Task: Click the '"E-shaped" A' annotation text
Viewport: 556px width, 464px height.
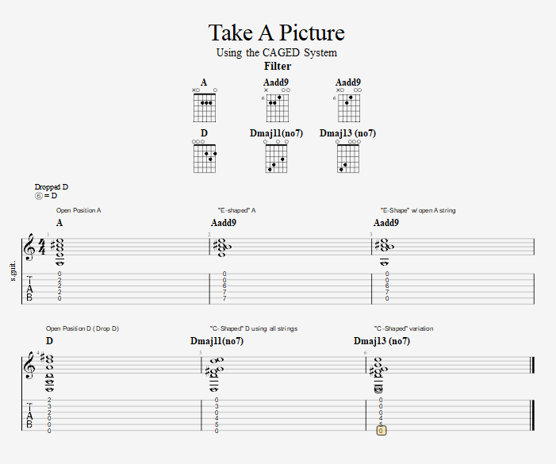Action: point(237,210)
